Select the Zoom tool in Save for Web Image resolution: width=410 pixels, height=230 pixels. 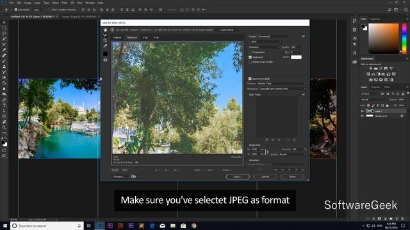click(x=105, y=41)
